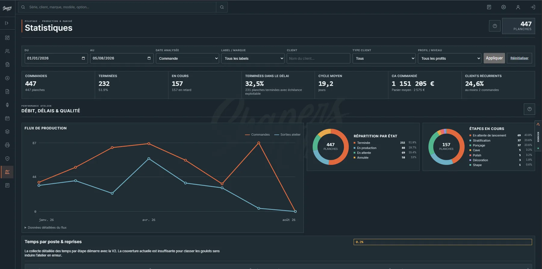Click the Ponçage legend label

click(479, 145)
